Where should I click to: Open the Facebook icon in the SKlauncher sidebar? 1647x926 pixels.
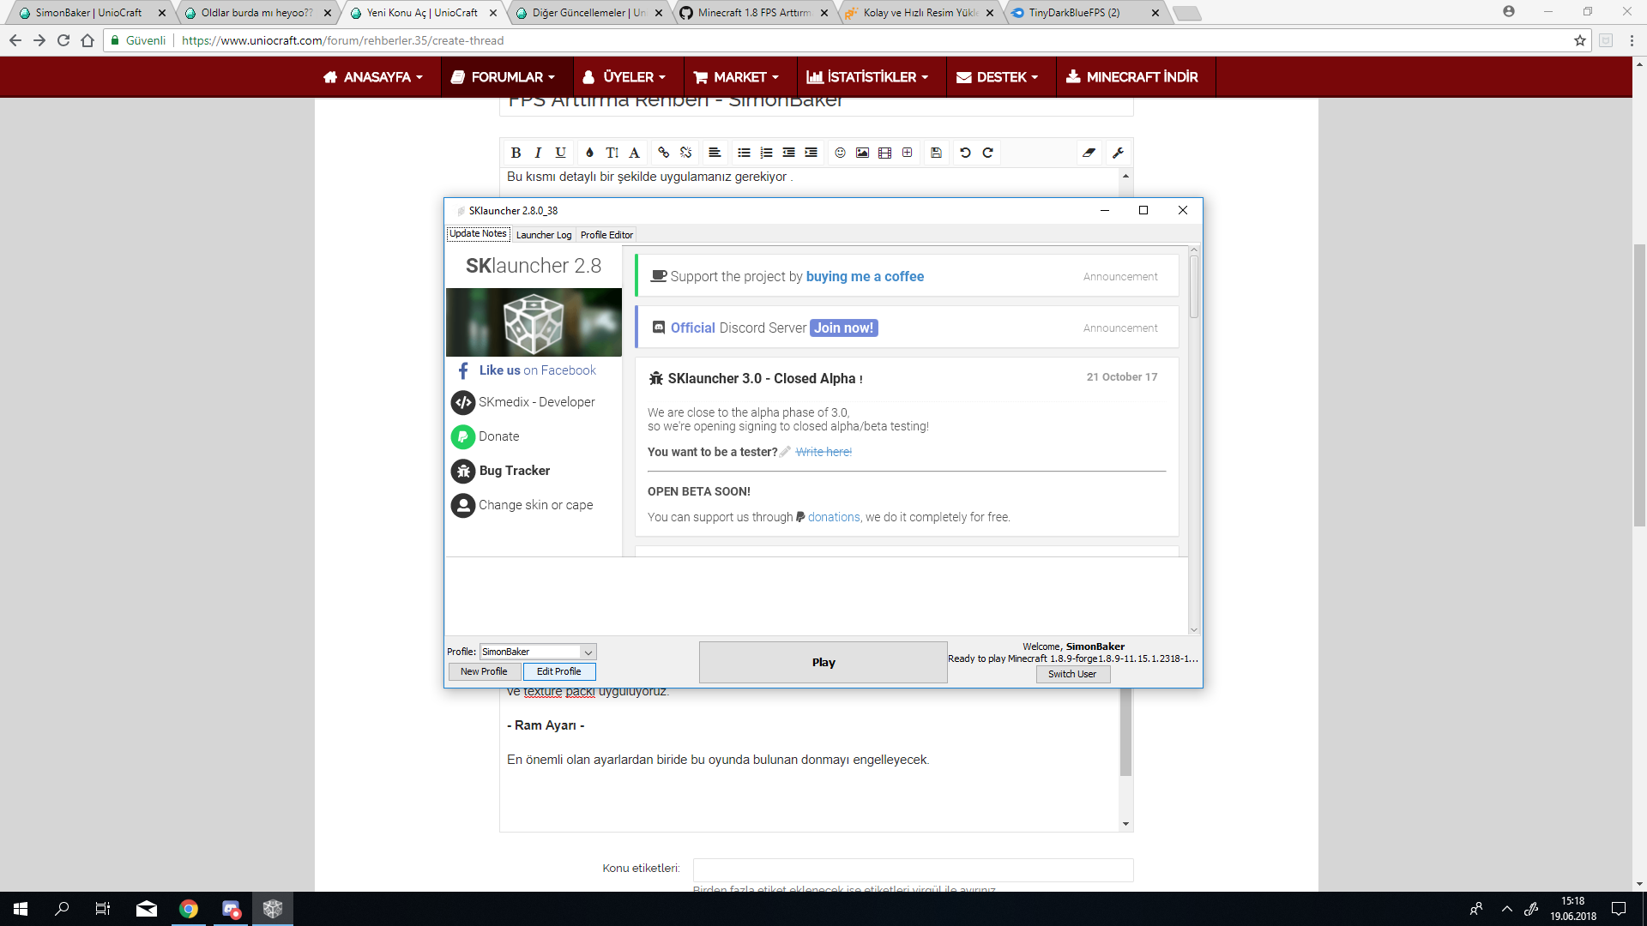(x=463, y=370)
